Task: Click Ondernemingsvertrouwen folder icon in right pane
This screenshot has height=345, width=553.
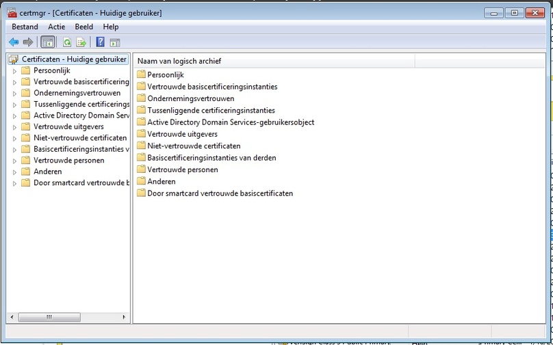Action: tap(141, 98)
